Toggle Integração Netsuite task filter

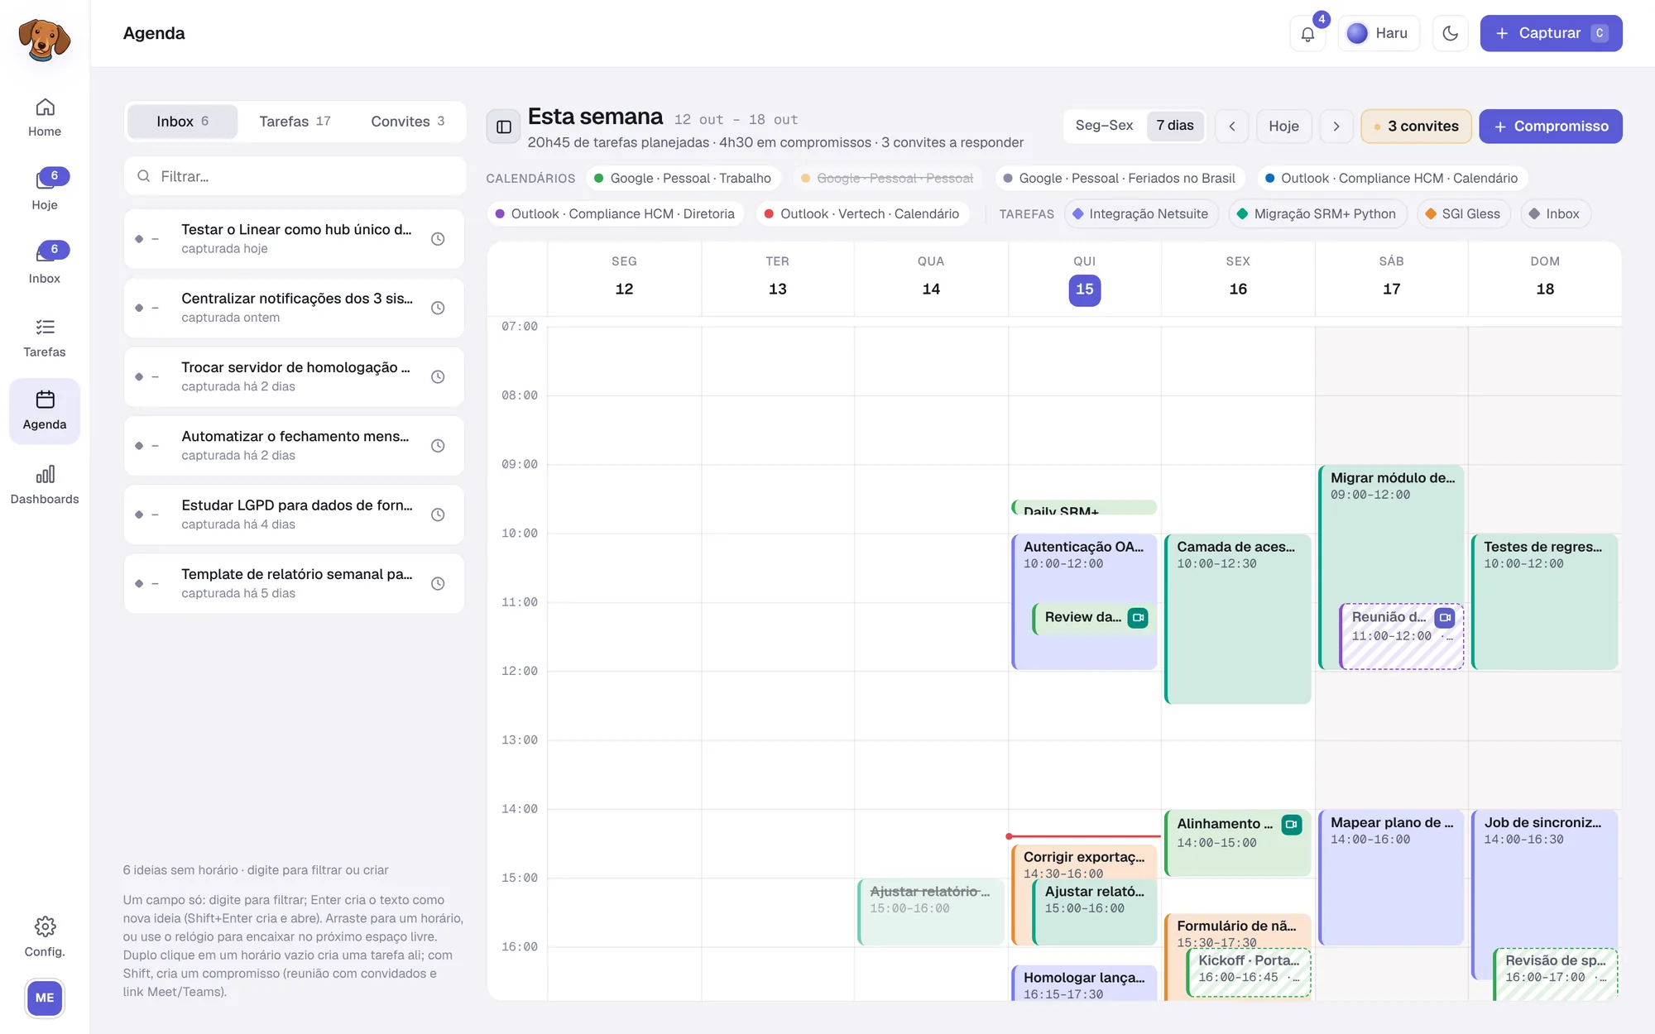[x=1140, y=213]
